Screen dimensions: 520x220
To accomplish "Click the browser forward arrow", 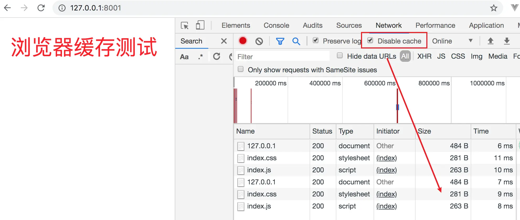I will click(x=24, y=8).
